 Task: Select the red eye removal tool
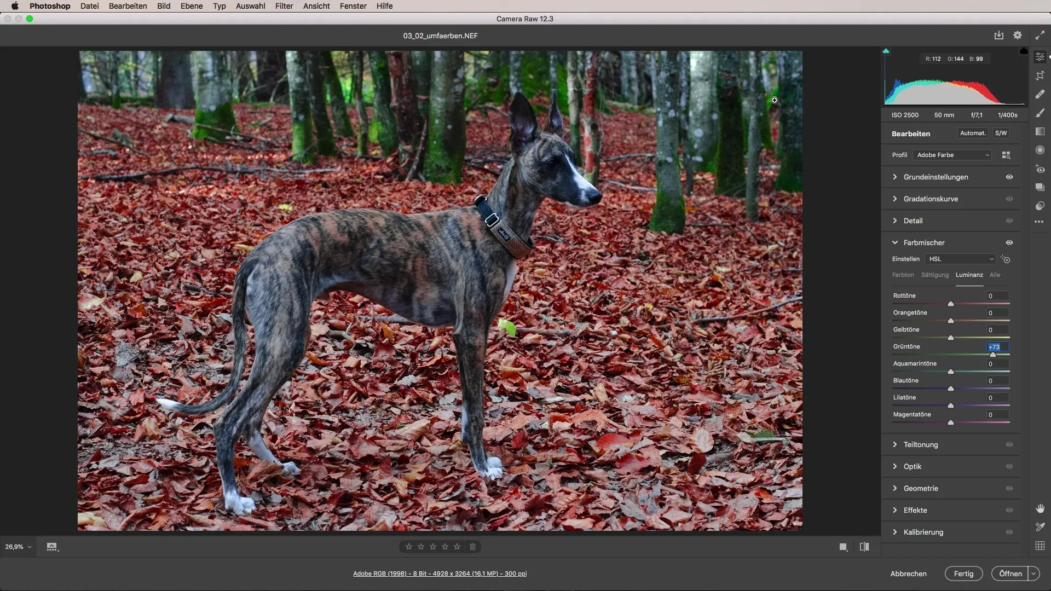point(1040,169)
